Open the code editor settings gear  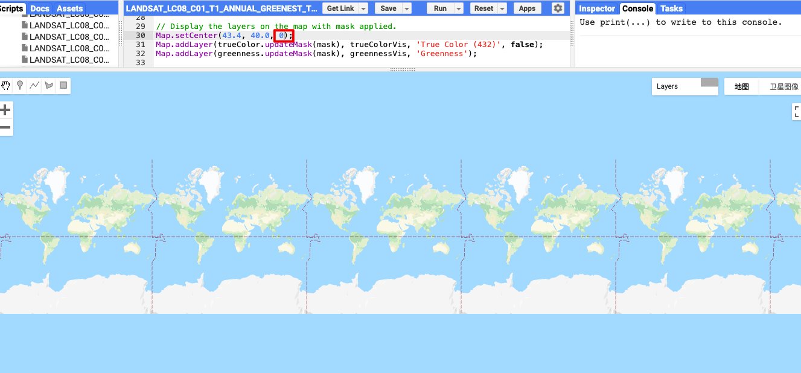(558, 8)
